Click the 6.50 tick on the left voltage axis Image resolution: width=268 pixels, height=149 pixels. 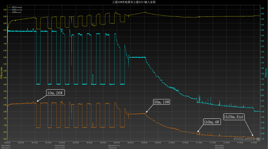pos(5,51)
